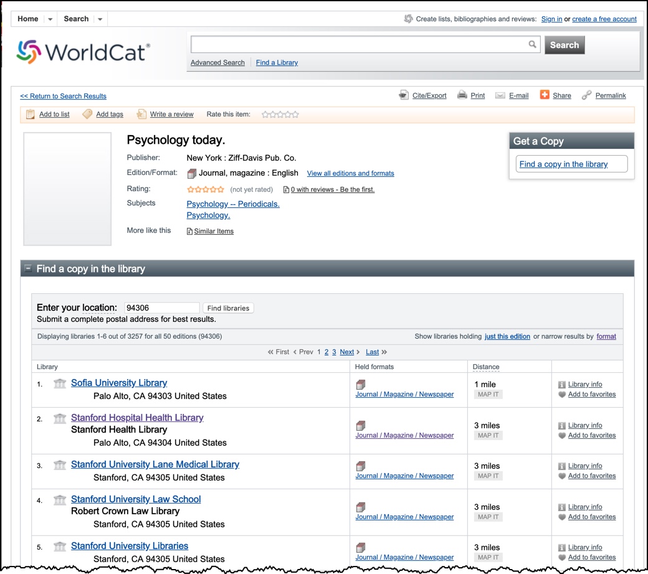Click journal format icon in Stanford Hospital row
This screenshot has width=648, height=574.
point(360,425)
